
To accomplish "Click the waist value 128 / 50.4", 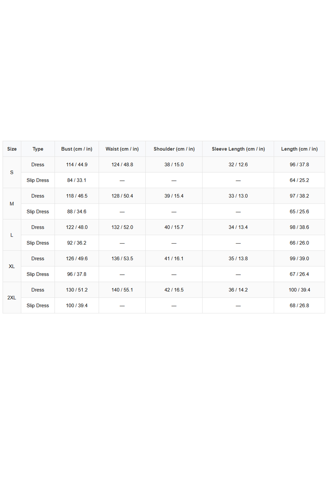I will tap(122, 196).
